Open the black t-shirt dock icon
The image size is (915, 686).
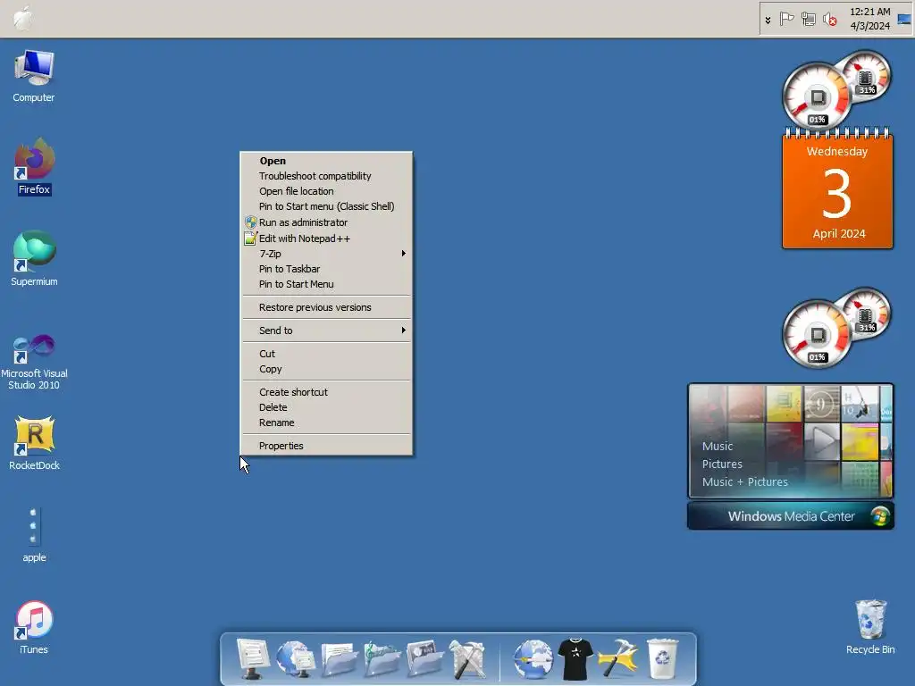point(575,659)
